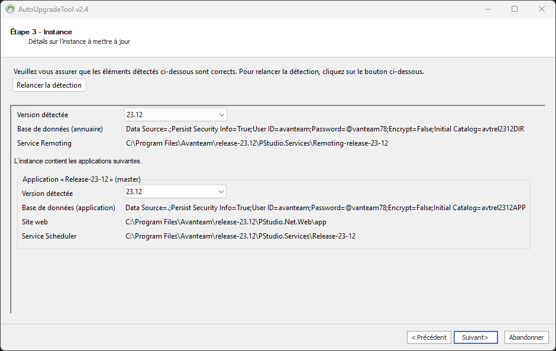Select the annuaire database connection string

pyautogui.click(x=325, y=129)
